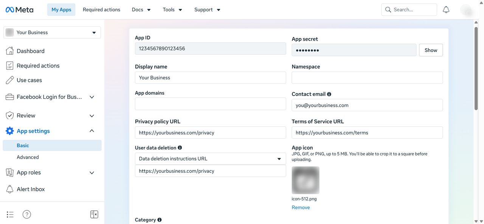Open Required actions in top navigation

click(x=101, y=10)
